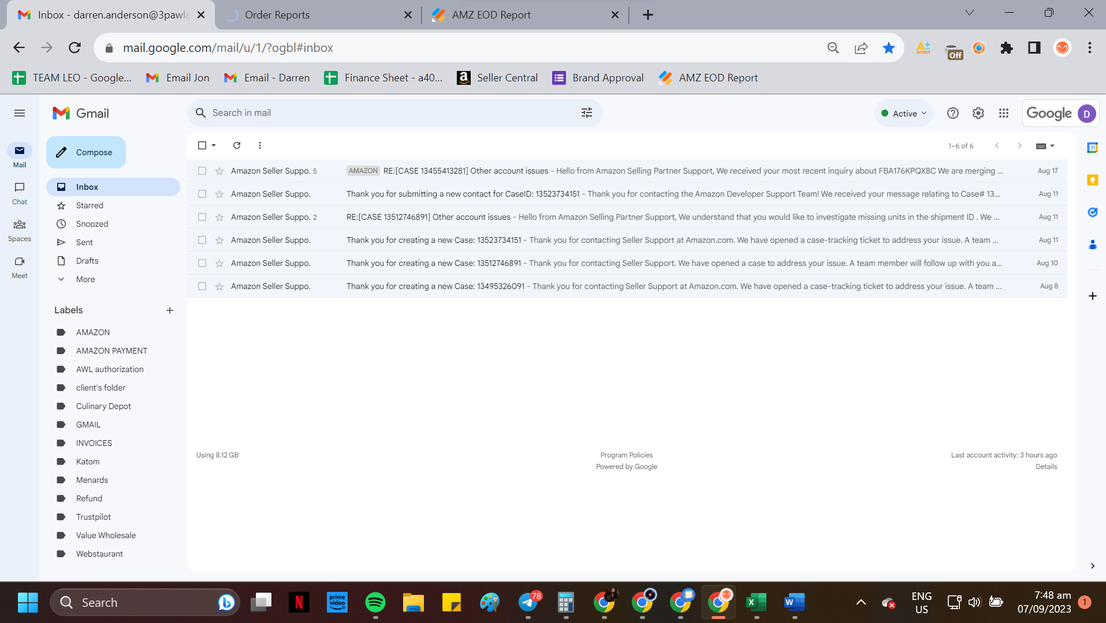This screenshot has height=623, width=1106.
Task: Open Brand Approval bookmark
Action: (x=598, y=78)
